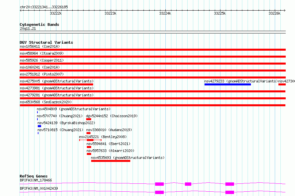Click the nsv1056411 (Coe2014) variant label
The height and width of the screenshot is (196, 295).
40,46
